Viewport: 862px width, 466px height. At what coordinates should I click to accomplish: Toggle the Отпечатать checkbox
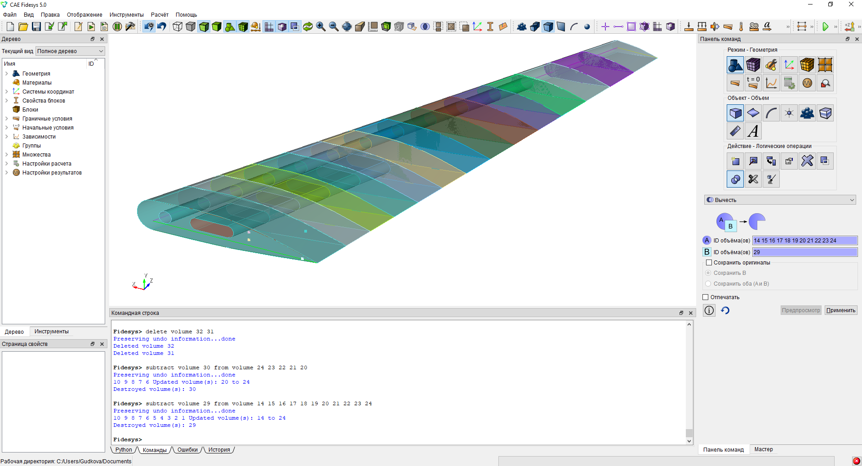click(705, 297)
